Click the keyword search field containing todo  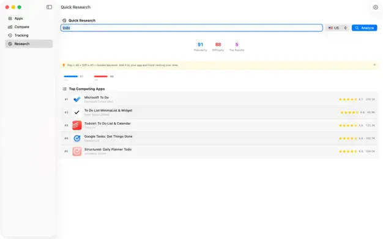191,28
